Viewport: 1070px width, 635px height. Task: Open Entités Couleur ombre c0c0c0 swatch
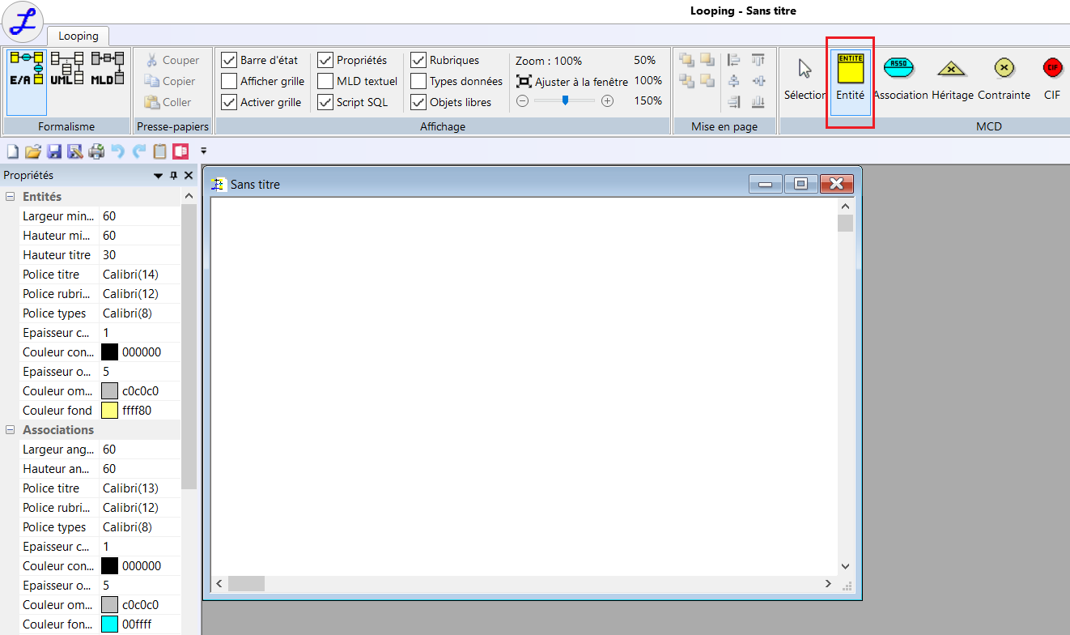pyautogui.click(x=109, y=391)
